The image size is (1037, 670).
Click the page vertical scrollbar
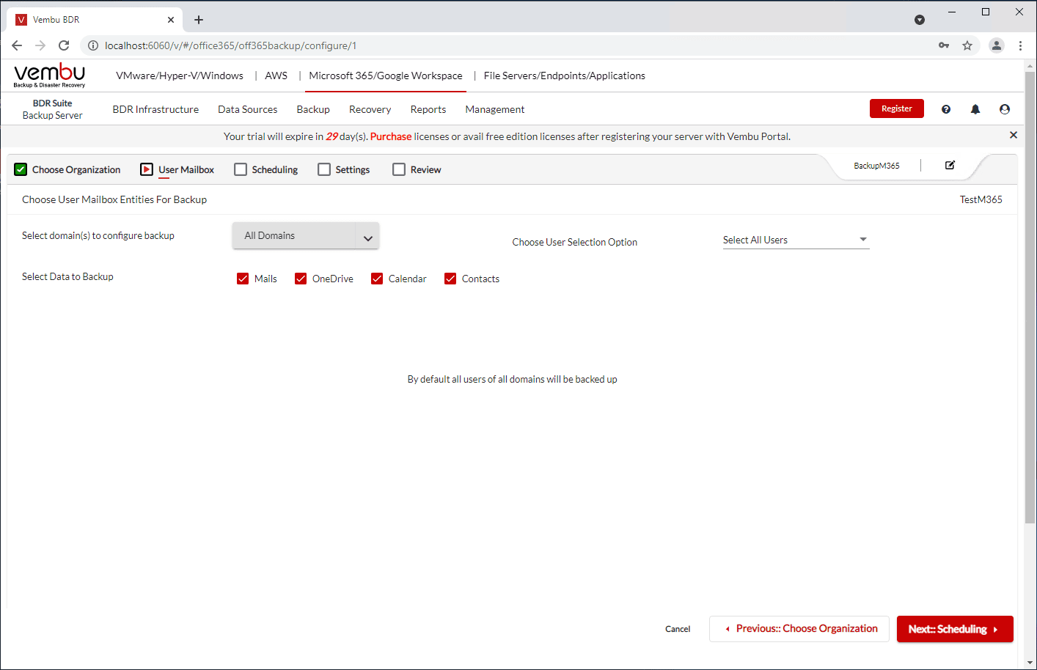point(1030,297)
